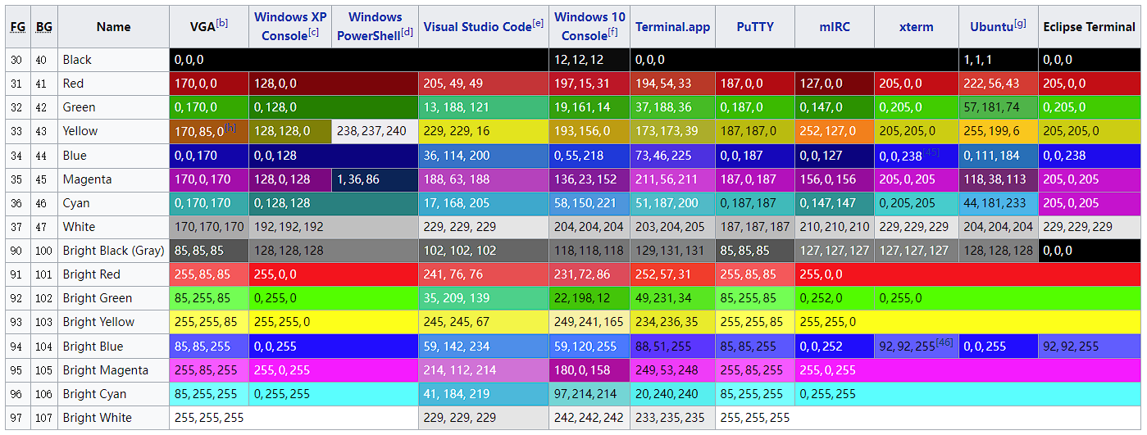Viewport: 1147px width, 435px height.
Task: Click the Windows 10 Green cell 19, 161, 14
Action: point(589,107)
